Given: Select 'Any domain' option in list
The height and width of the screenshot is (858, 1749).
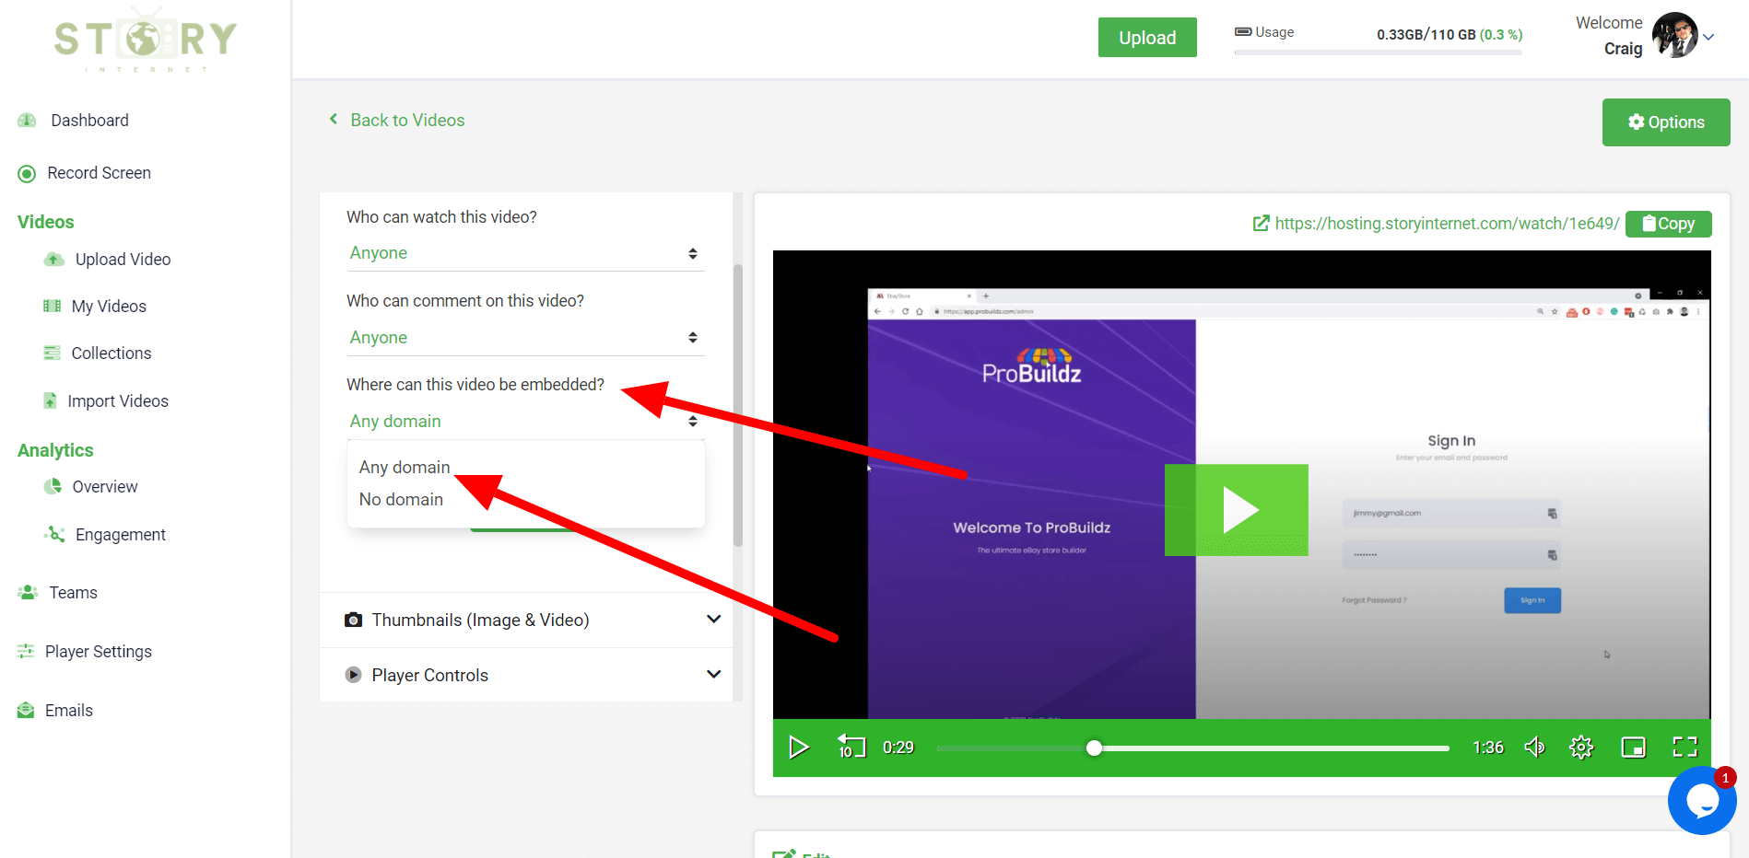Looking at the screenshot, I should tap(405, 468).
